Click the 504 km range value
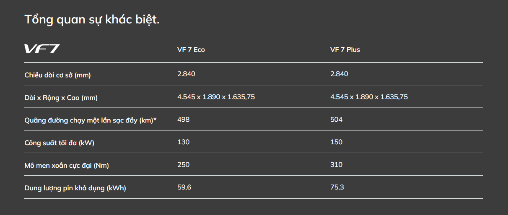Image resolution: width=508 pixels, height=215 pixels. point(336,120)
